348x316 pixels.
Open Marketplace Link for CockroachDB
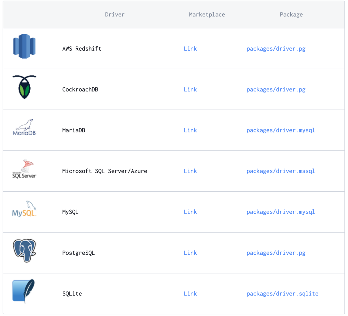[190, 90]
